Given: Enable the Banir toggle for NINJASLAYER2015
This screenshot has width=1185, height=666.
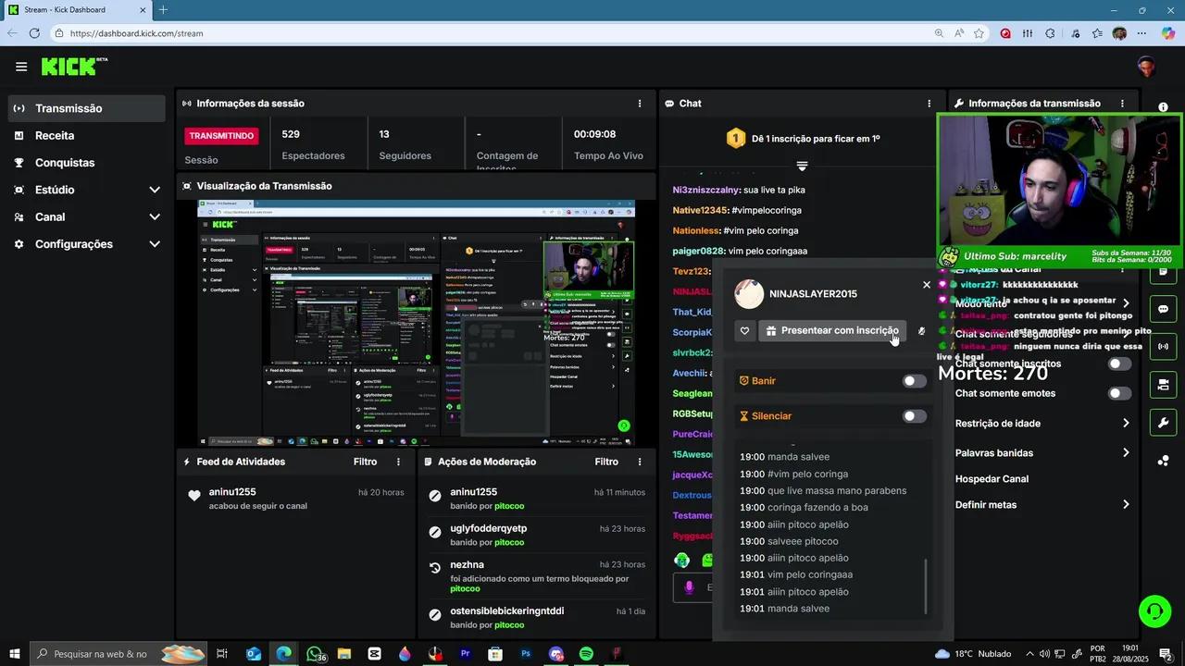Looking at the screenshot, I should pyautogui.click(x=914, y=380).
